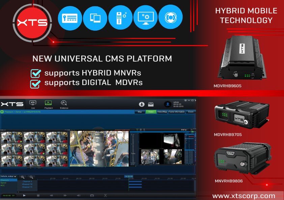This screenshot has width=284, height=200.
Task: Toggle the HYBRID MNVRs checkbox
Action: click(x=35, y=74)
